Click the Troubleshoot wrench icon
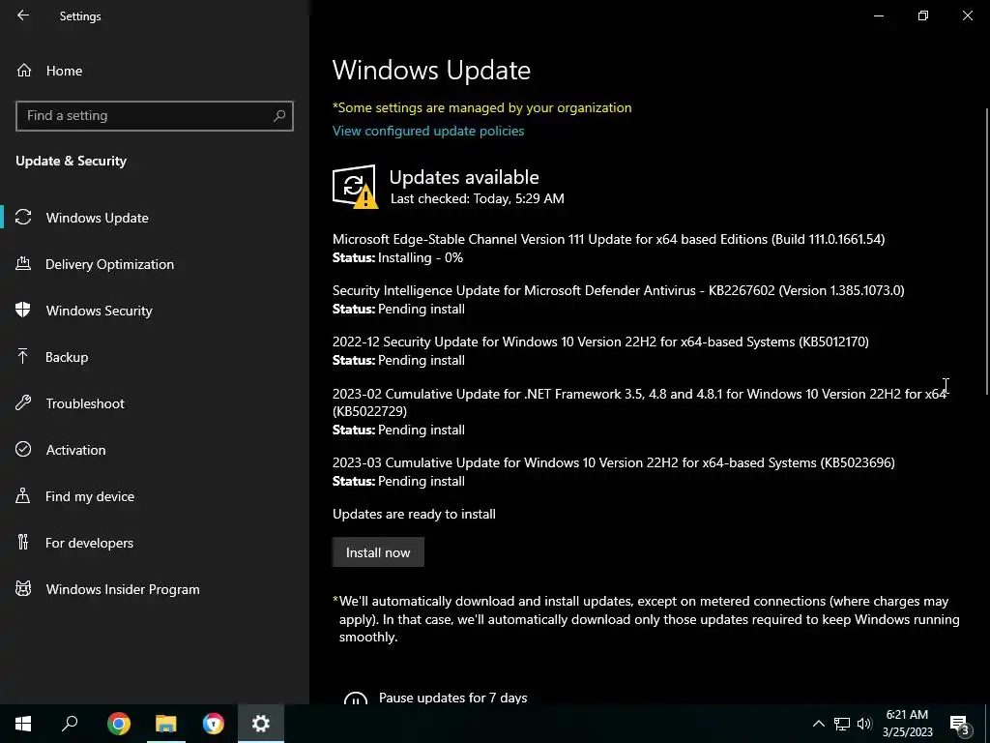Viewport: 990px width, 743px height. 23,403
